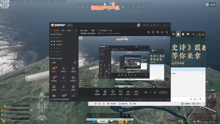Open the phone-as-webcam help link at the bottom
Image resolution: width=220 pixels, height=124 pixels.
tap(61, 99)
